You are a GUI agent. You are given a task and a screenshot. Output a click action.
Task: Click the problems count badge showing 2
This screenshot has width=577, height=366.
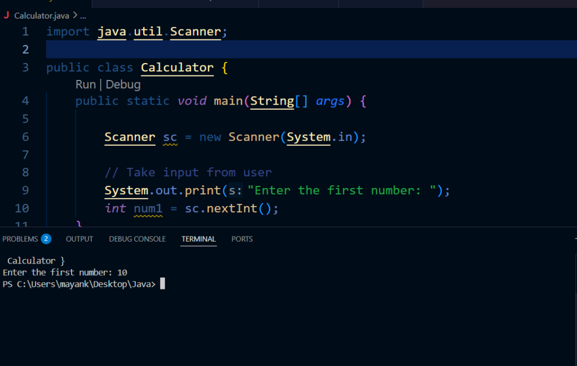(46, 239)
